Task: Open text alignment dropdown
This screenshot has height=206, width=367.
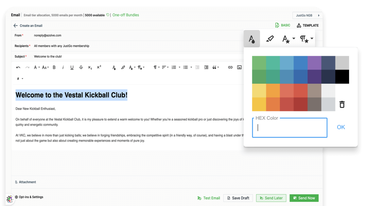Action: point(165,67)
